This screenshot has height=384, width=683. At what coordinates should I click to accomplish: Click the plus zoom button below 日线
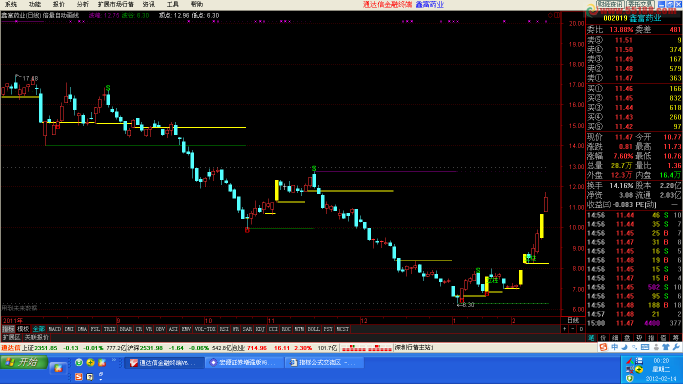coord(564,329)
